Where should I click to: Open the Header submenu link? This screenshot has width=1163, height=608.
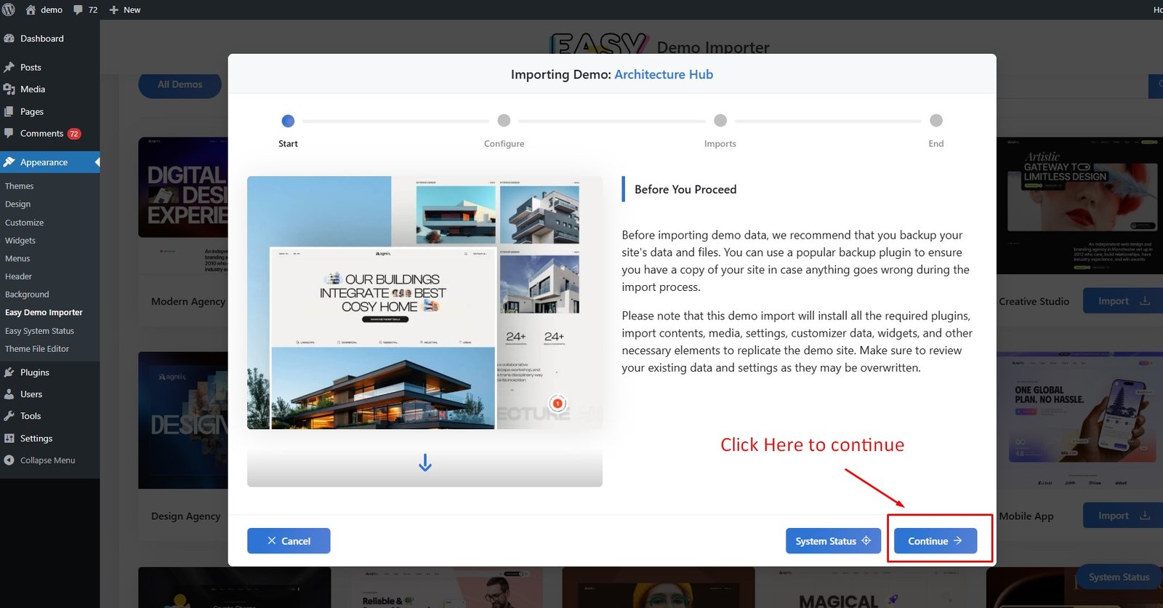click(18, 276)
